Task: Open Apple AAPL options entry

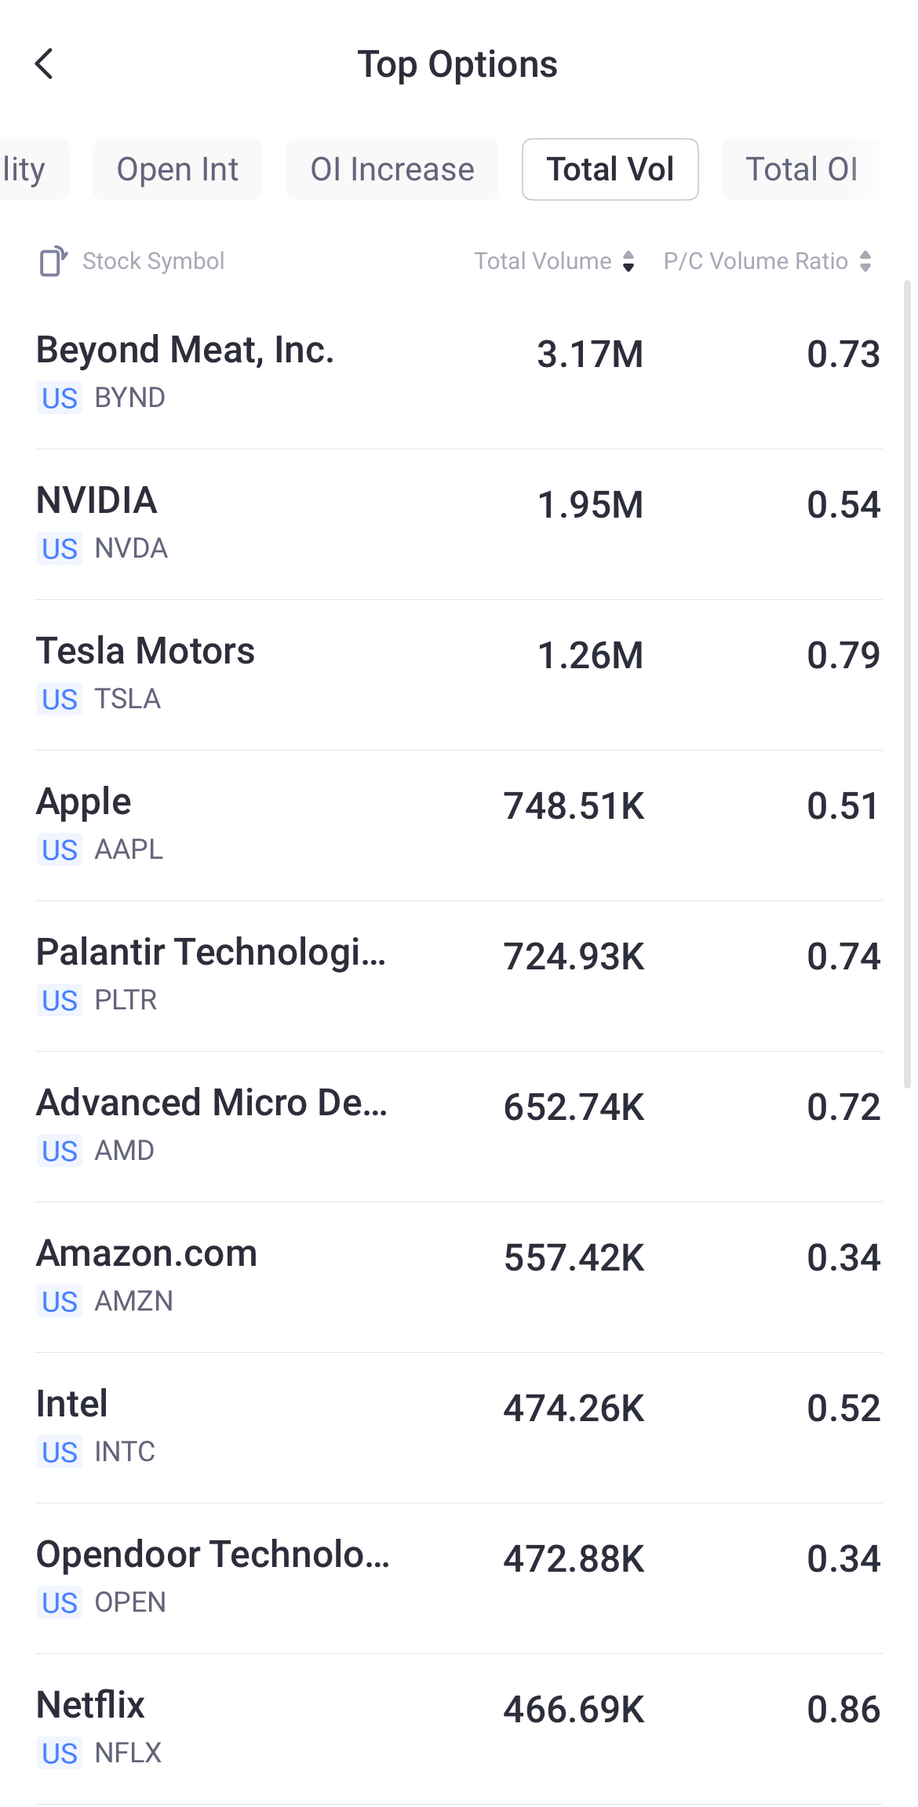Action: click(x=459, y=824)
